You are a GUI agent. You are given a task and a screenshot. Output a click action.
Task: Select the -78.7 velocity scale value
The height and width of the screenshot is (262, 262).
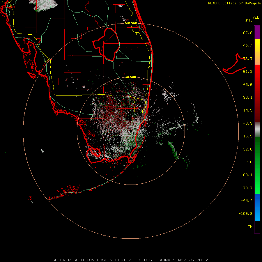[x=247, y=188]
